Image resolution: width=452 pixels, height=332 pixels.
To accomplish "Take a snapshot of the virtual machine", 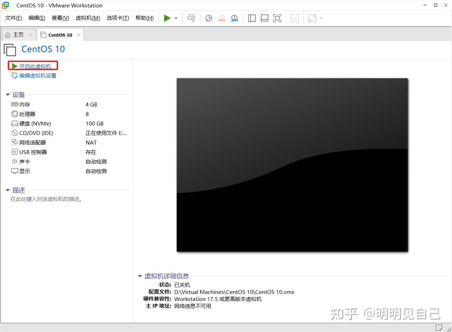I will point(208,18).
